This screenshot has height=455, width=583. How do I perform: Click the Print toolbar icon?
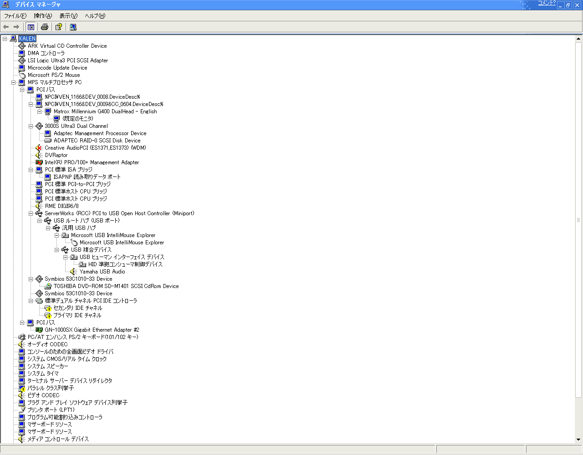45,27
